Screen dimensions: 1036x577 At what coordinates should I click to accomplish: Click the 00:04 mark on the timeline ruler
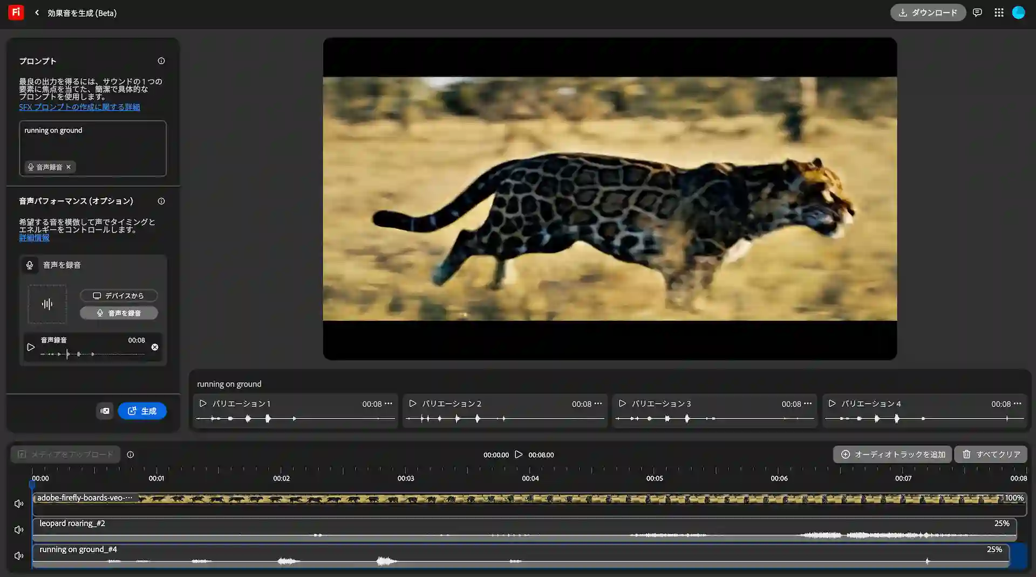tap(530, 478)
